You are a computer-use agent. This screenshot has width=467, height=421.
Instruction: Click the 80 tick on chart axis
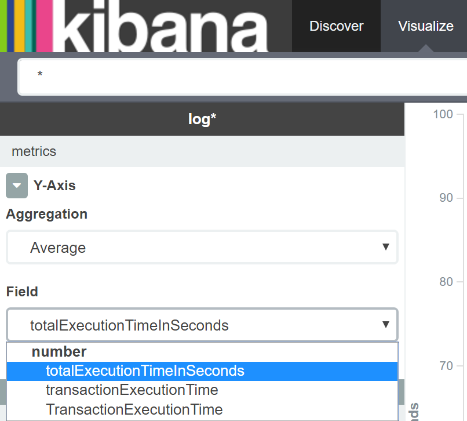click(x=446, y=282)
